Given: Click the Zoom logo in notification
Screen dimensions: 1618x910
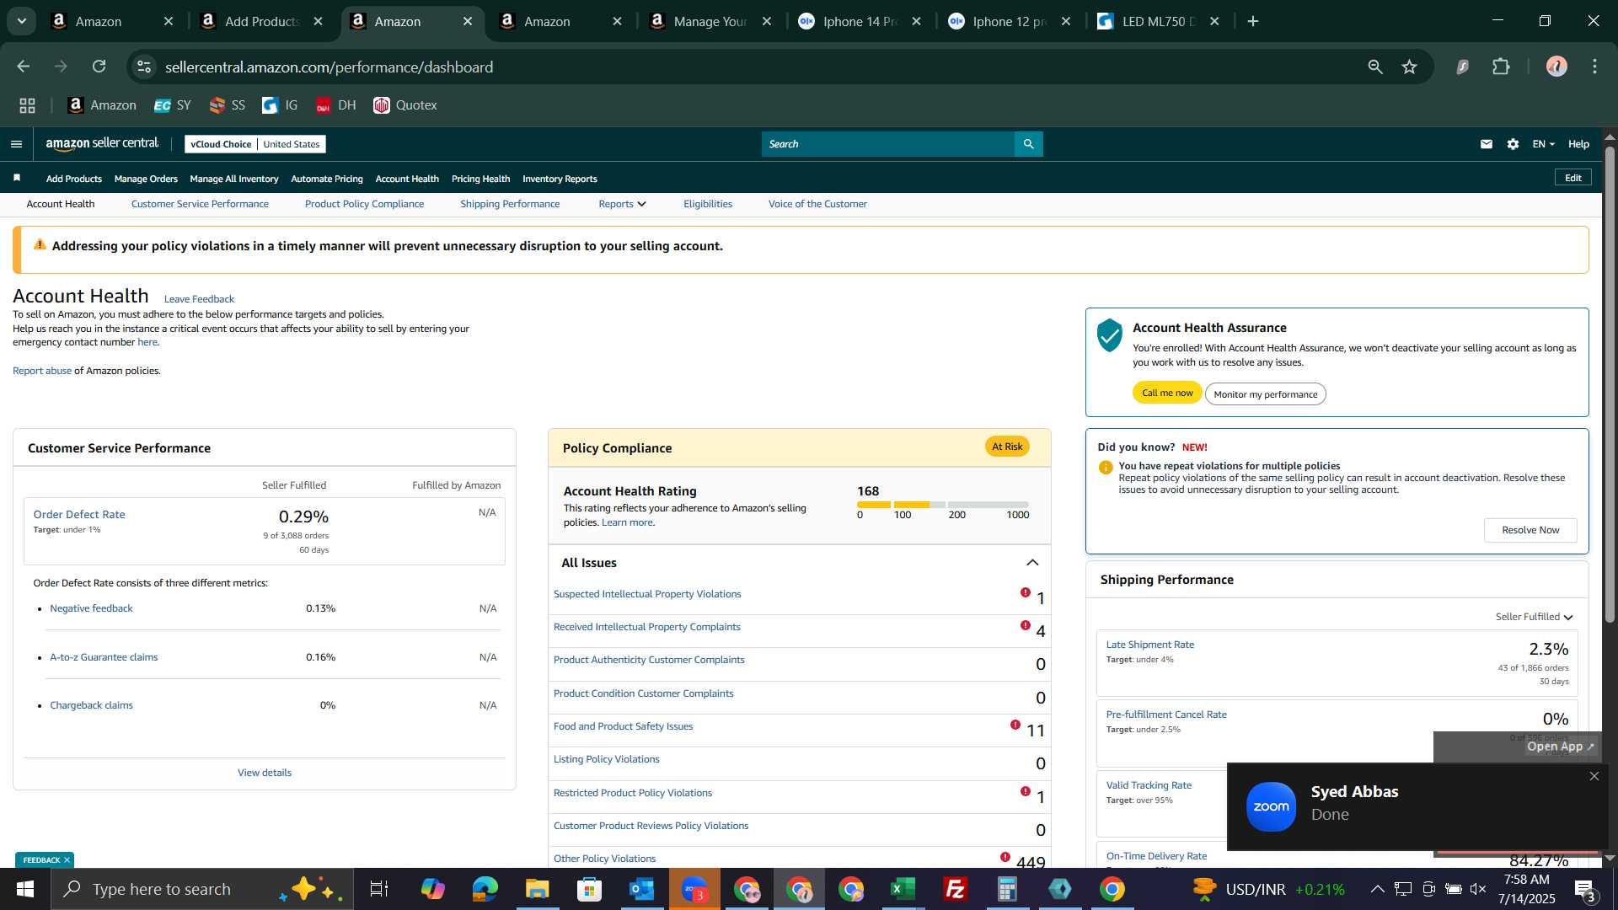Looking at the screenshot, I should click(x=1271, y=806).
